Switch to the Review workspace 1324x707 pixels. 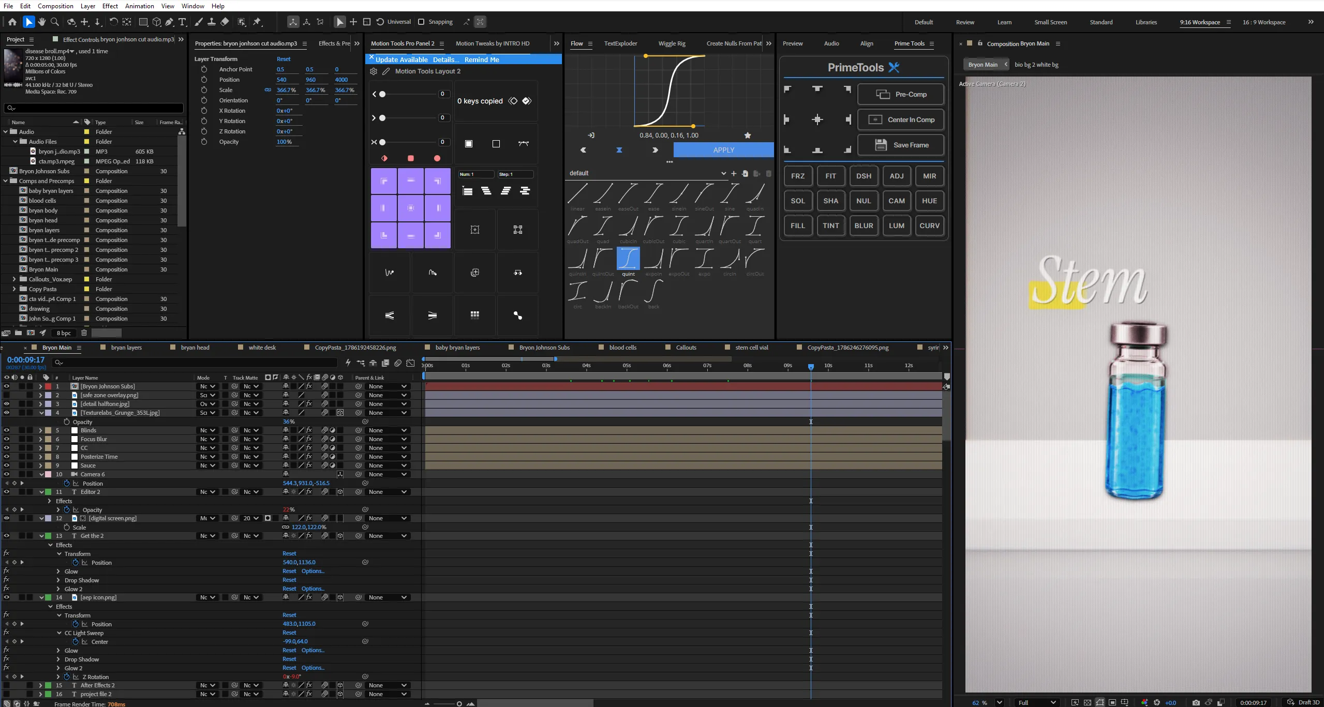(965, 22)
